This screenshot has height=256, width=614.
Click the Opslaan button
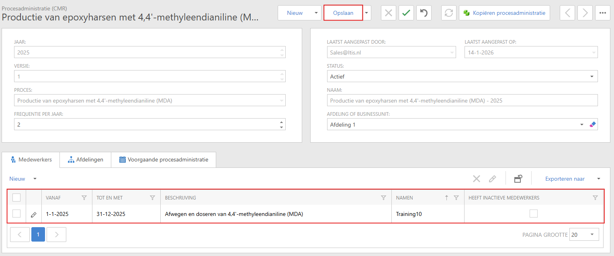click(x=343, y=13)
